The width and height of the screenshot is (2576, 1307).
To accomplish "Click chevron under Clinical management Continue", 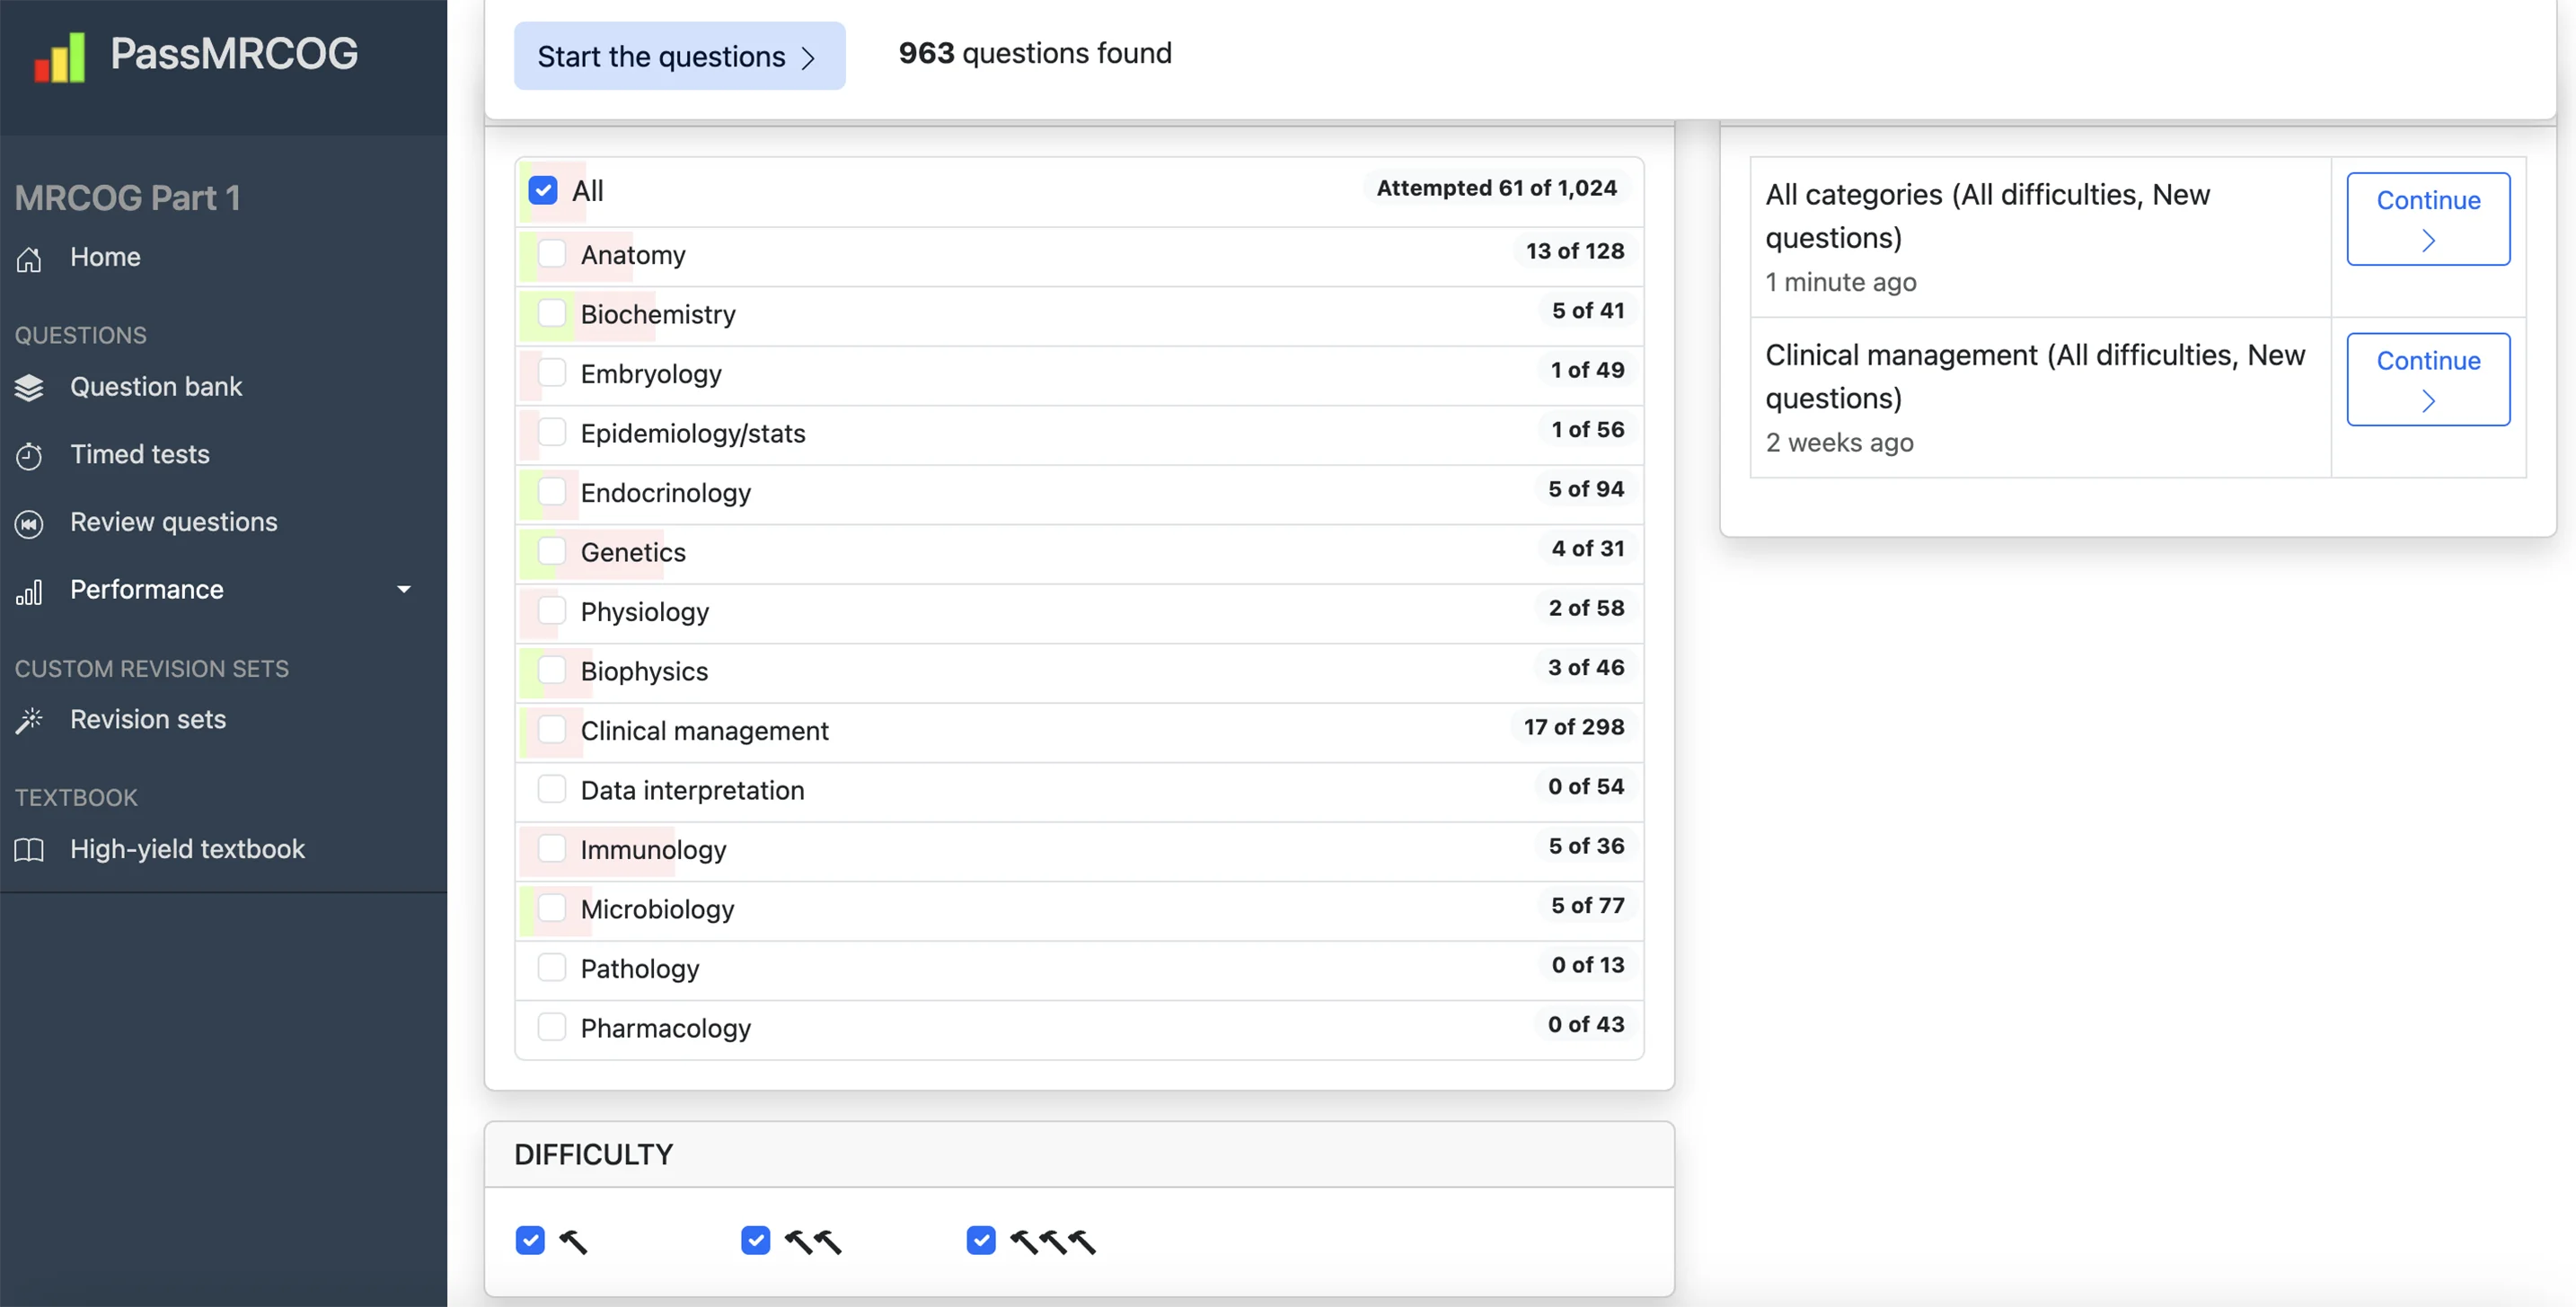I will tap(2427, 400).
